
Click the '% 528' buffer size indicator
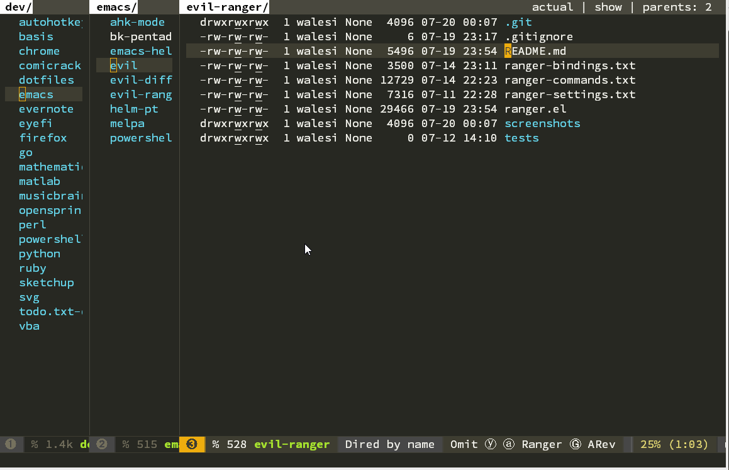[229, 444]
